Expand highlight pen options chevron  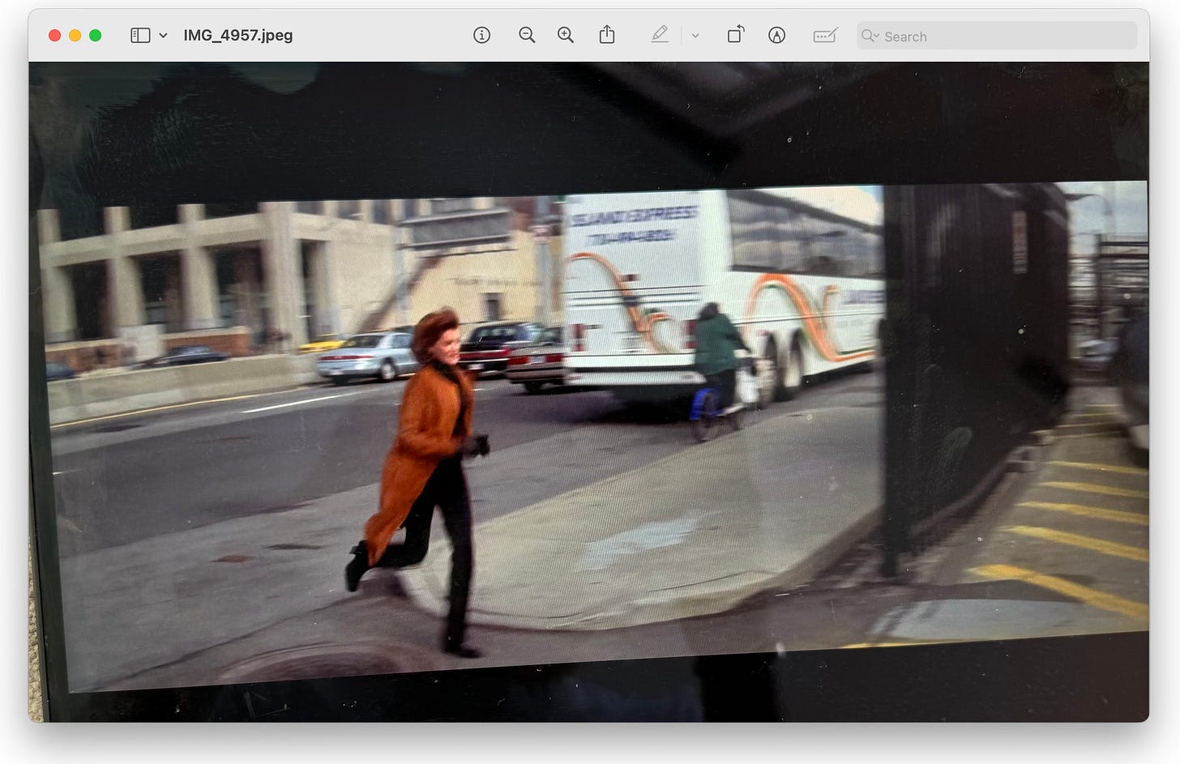click(x=695, y=36)
